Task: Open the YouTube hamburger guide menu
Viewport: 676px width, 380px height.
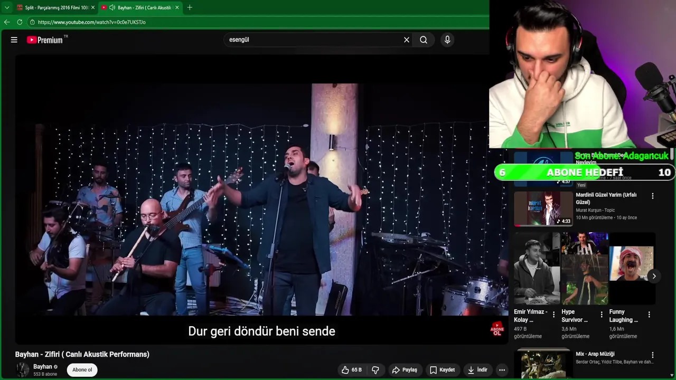Action: (x=14, y=40)
